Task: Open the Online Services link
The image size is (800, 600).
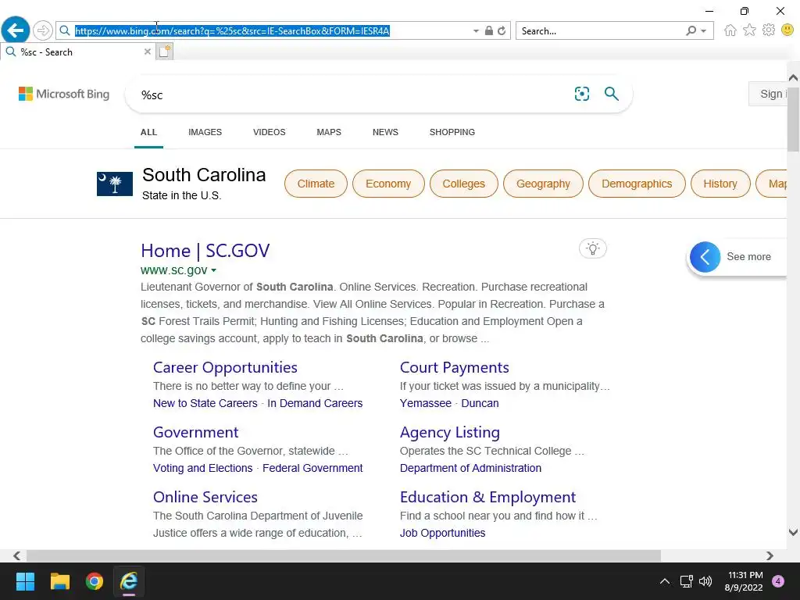Action: [205, 497]
